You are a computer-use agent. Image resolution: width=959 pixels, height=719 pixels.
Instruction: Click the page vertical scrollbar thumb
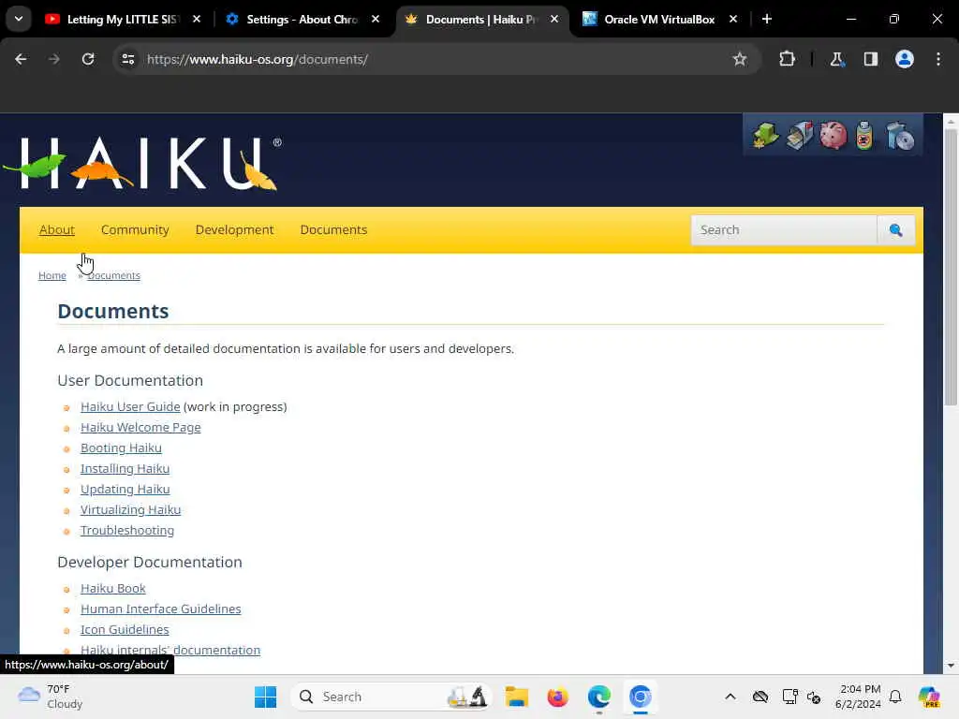tap(951, 267)
